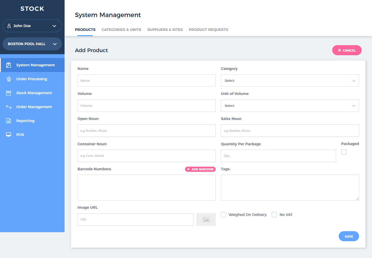Expand the Unit of Volume dropdown
The height and width of the screenshot is (258, 372).
[x=290, y=106]
